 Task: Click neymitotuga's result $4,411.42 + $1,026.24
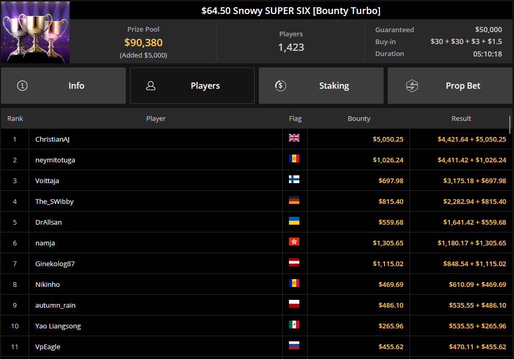pyautogui.click(x=472, y=160)
